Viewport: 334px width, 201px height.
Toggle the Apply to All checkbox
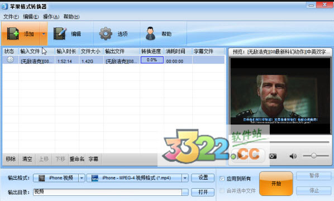point(222,179)
